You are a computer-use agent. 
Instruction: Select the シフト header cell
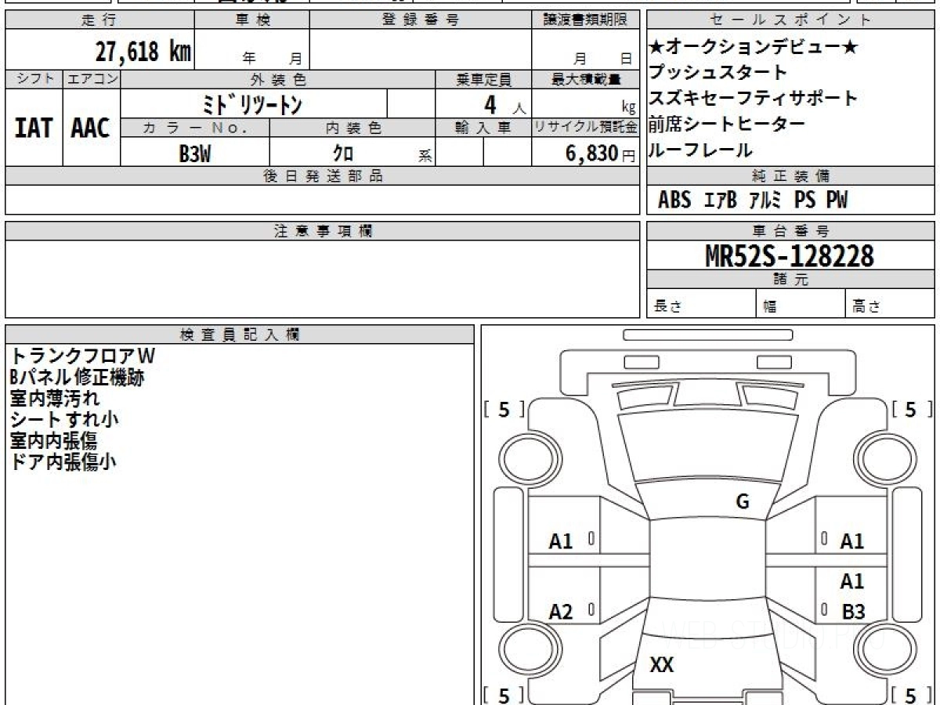pos(34,79)
